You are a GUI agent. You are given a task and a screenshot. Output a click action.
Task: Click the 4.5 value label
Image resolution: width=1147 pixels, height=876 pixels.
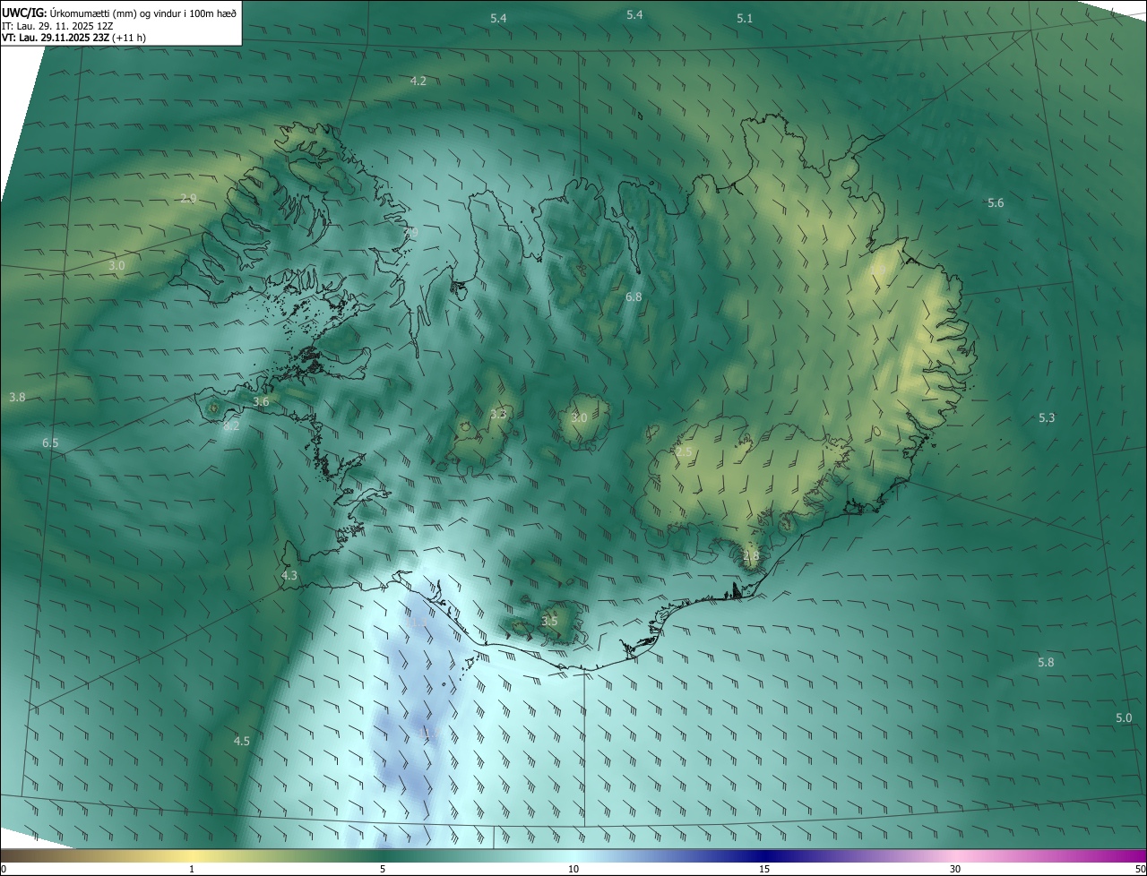[242, 742]
